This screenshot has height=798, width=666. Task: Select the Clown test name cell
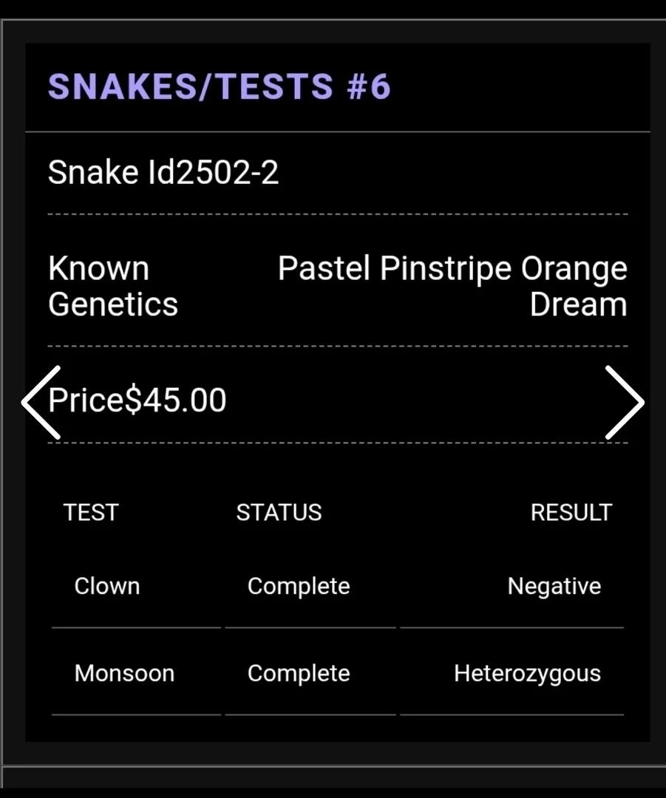point(107,586)
